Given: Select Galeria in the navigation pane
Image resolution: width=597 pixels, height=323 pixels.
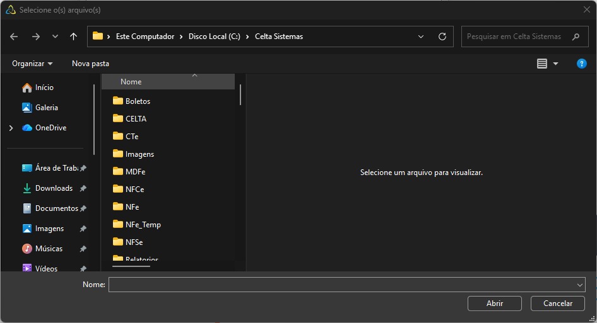Looking at the screenshot, I should (47, 108).
